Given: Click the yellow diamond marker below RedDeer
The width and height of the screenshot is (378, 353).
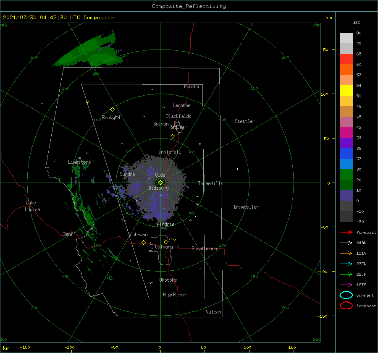Looking at the screenshot, I should pos(173,136).
